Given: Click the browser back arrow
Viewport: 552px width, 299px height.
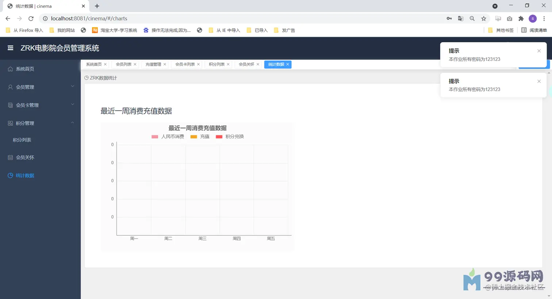Looking at the screenshot, I should coord(8,19).
